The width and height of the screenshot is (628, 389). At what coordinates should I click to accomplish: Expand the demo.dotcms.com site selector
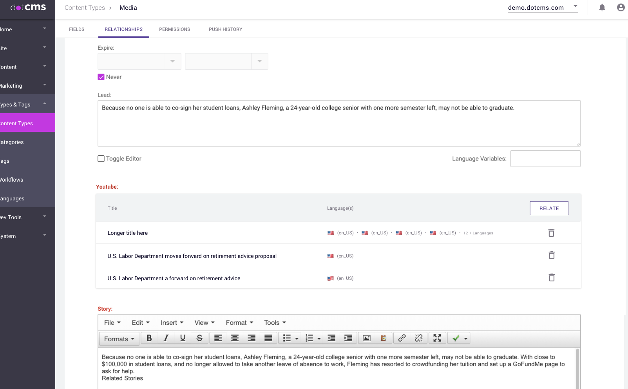point(575,6)
